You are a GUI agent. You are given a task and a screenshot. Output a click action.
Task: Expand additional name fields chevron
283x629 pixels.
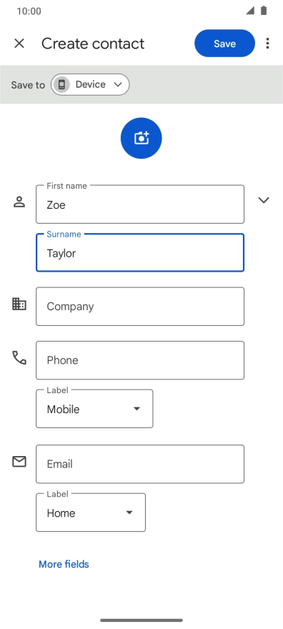264,200
